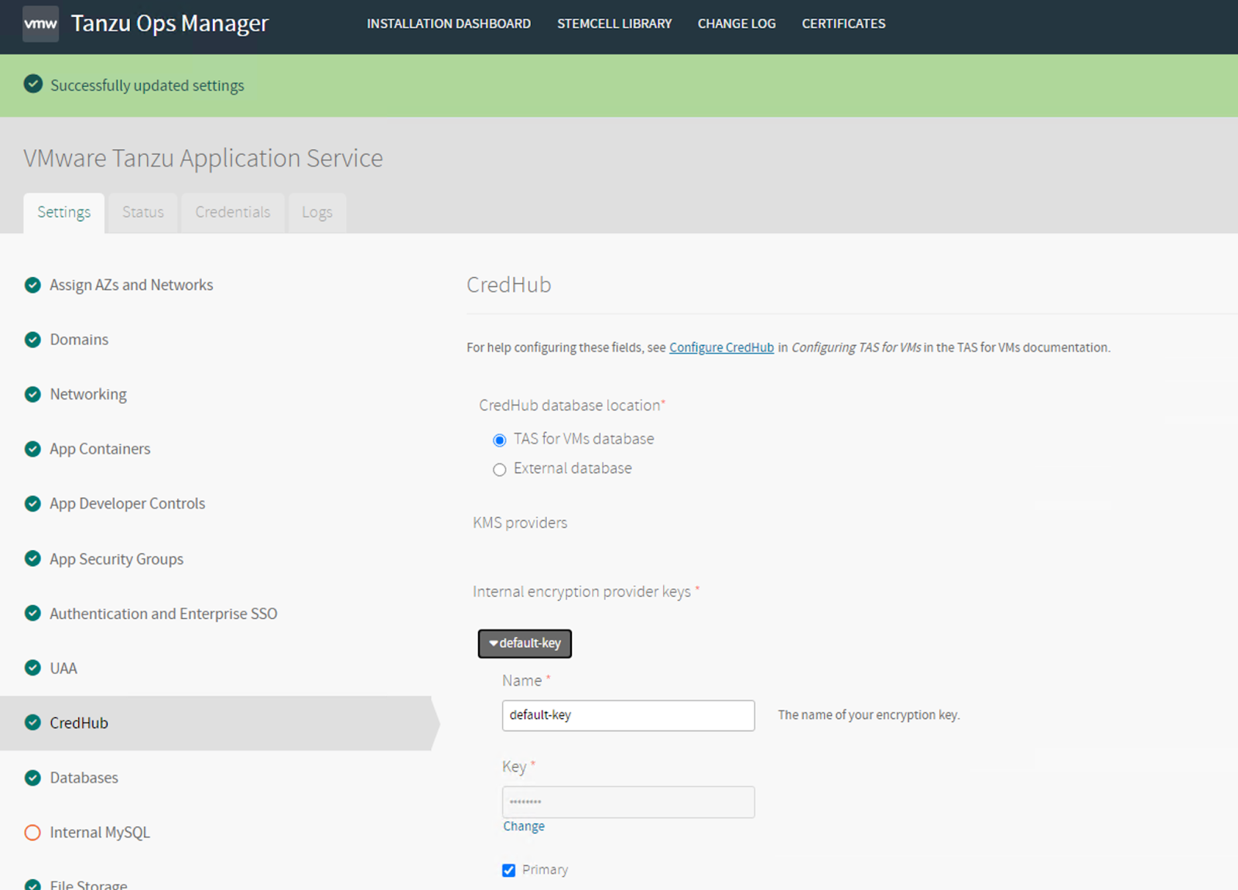The height and width of the screenshot is (890, 1238).
Task: Click Change link under Key field
Action: click(x=524, y=827)
